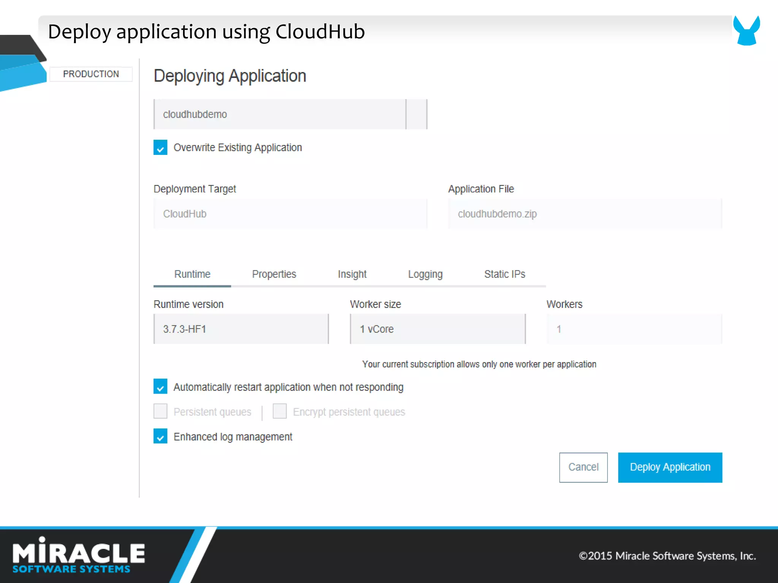Screen dimensions: 778x583
Task: Switch to the Properties tab
Action: coord(274,274)
